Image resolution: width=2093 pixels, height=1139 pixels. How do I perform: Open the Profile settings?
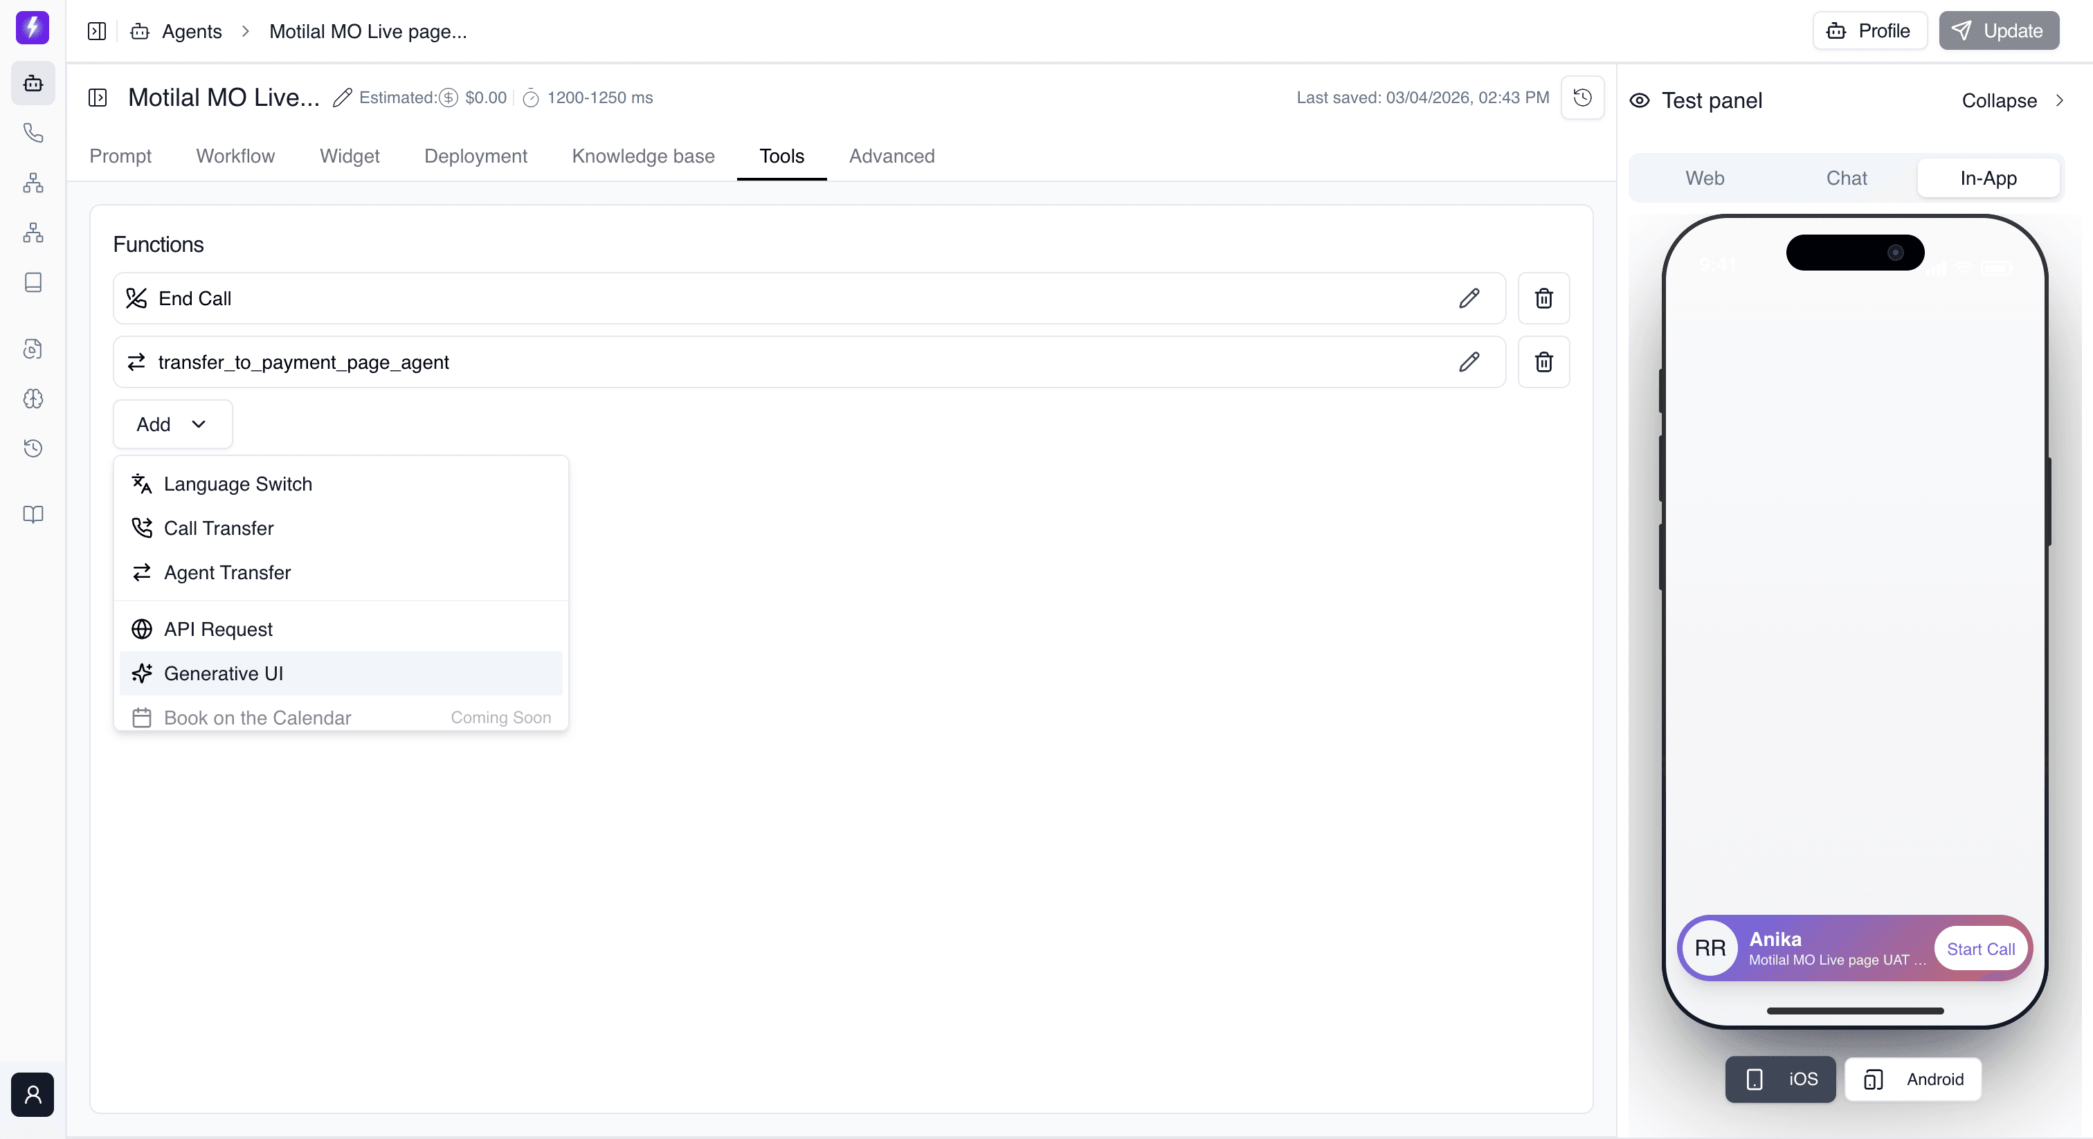tap(1869, 31)
